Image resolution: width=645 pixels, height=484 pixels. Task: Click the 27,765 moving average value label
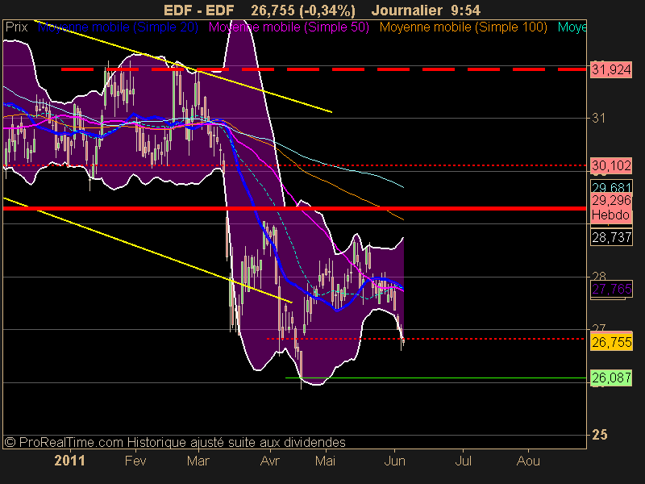coord(611,289)
